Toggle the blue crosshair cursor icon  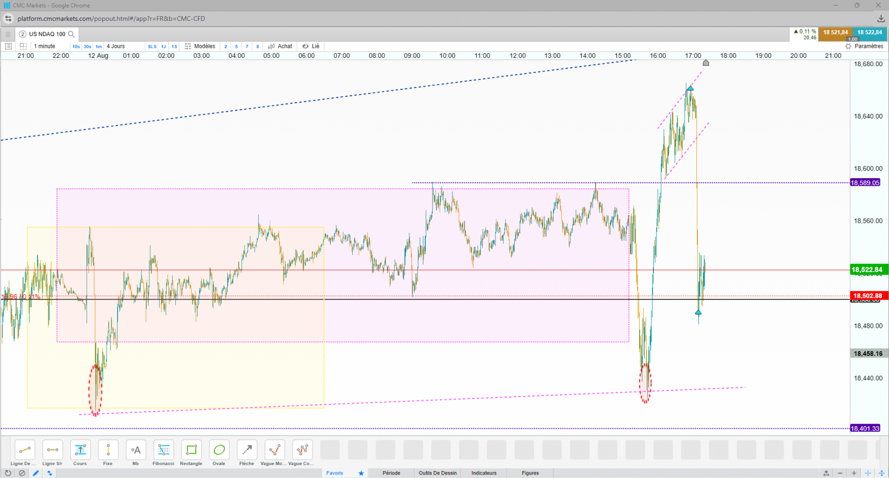[x=868, y=473]
